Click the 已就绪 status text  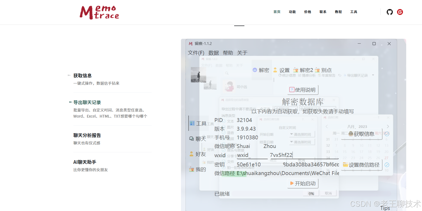point(222,194)
